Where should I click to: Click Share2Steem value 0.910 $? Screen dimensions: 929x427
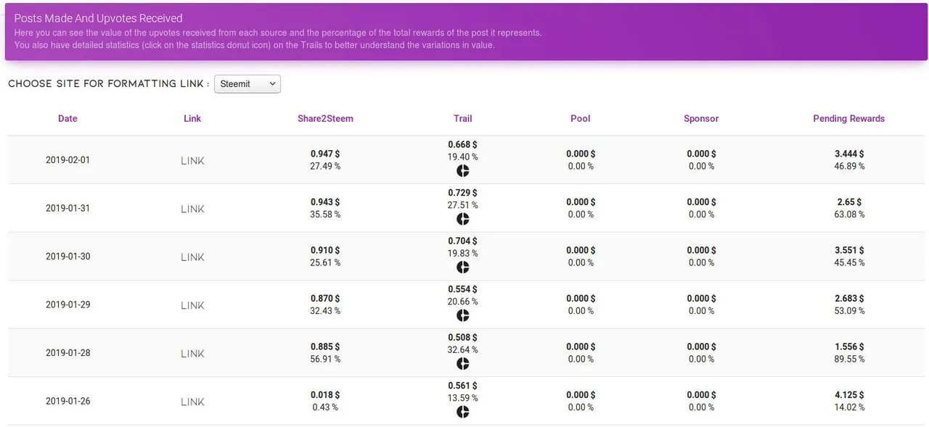pyautogui.click(x=325, y=250)
